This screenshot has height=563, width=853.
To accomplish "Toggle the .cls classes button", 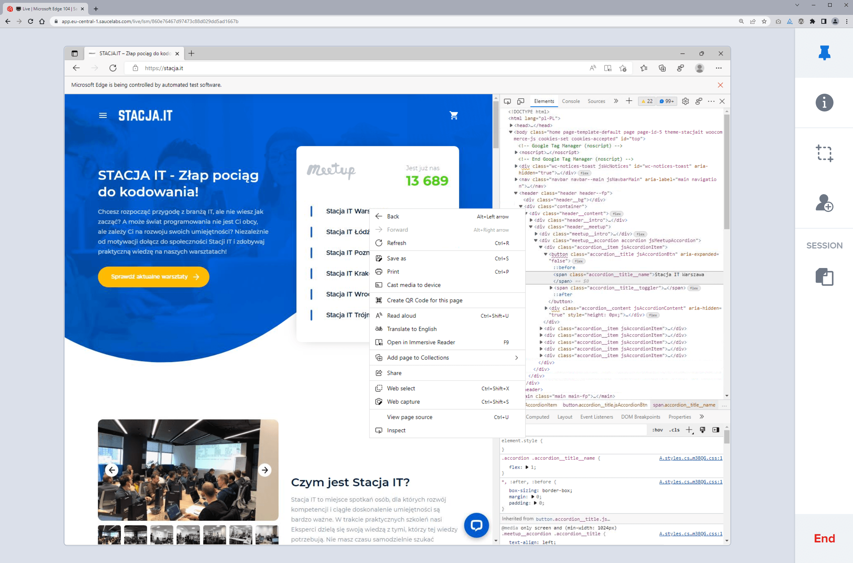I will coord(674,430).
